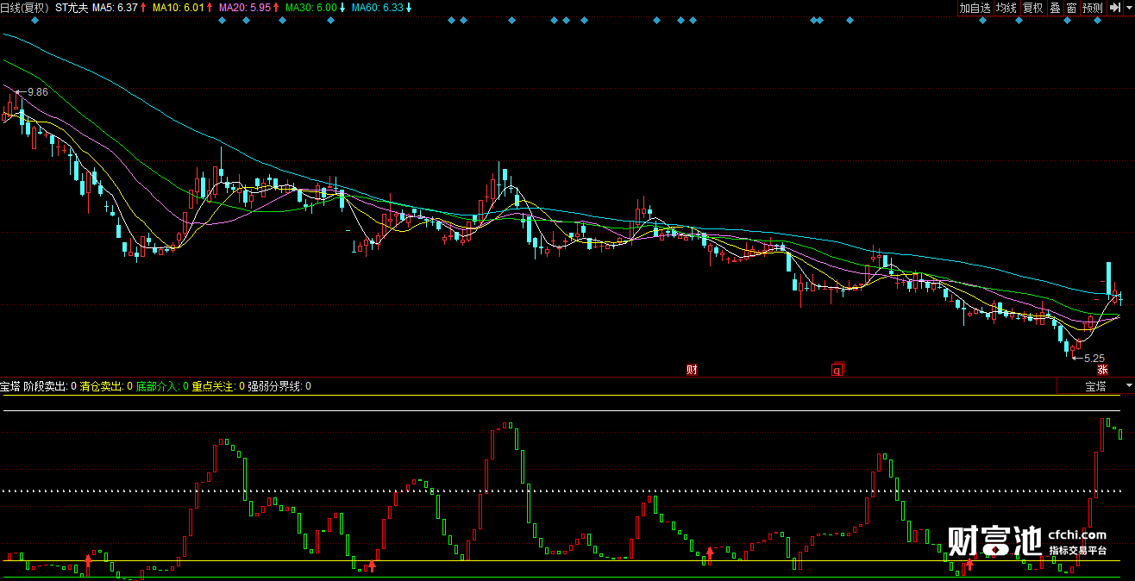The image size is (1135, 581).
Task: Click the 加自选 add to watchlist button
Action: click(x=975, y=8)
